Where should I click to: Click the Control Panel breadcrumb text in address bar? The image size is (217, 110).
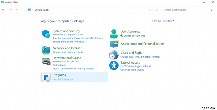click(x=42, y=10)
